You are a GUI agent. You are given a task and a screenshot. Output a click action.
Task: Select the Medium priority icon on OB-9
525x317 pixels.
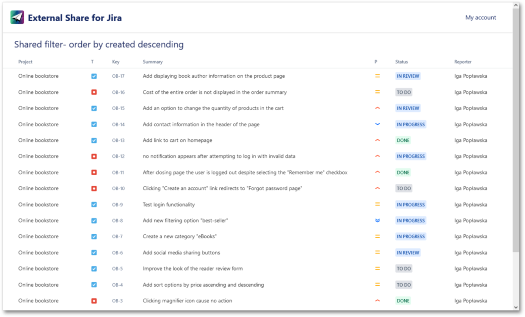click(x=376, y=204)
